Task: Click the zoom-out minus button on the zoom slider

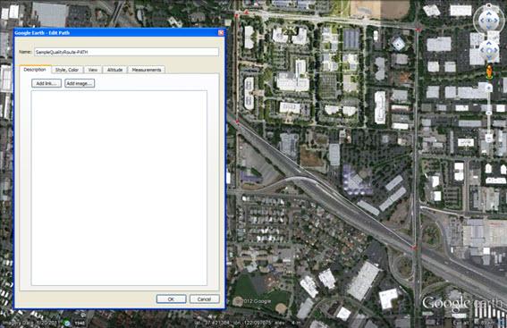Action: (488, 138)
